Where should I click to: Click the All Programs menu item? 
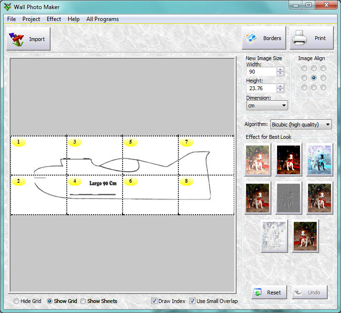pos(103,19)
